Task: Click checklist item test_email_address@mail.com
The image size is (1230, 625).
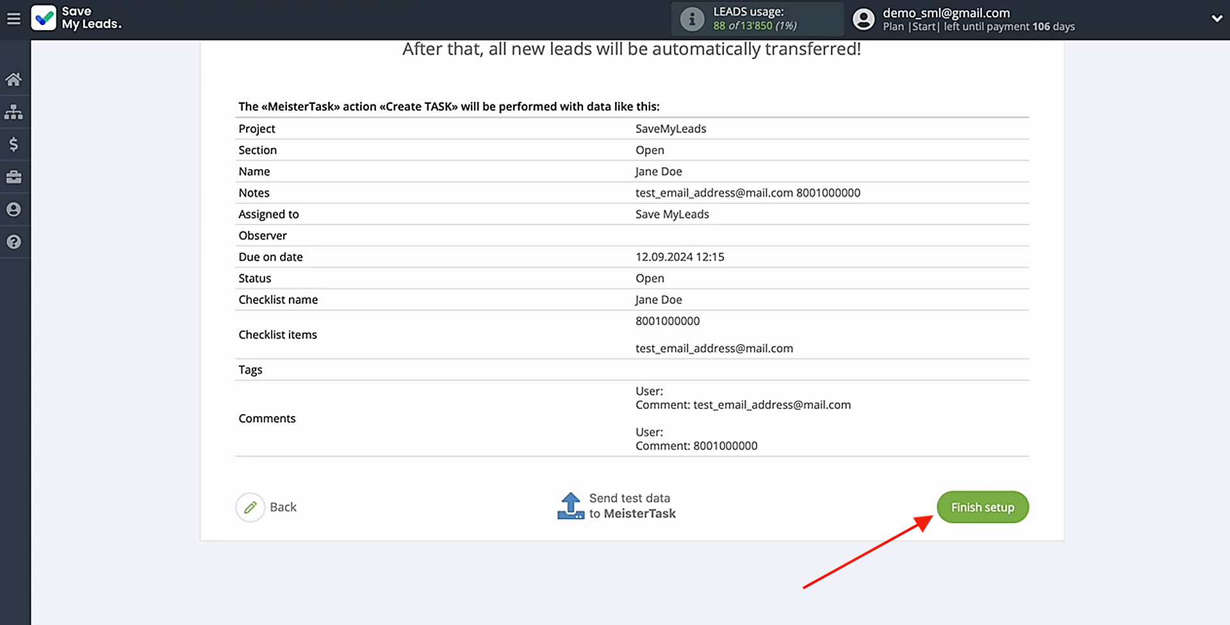Action: 714,349
